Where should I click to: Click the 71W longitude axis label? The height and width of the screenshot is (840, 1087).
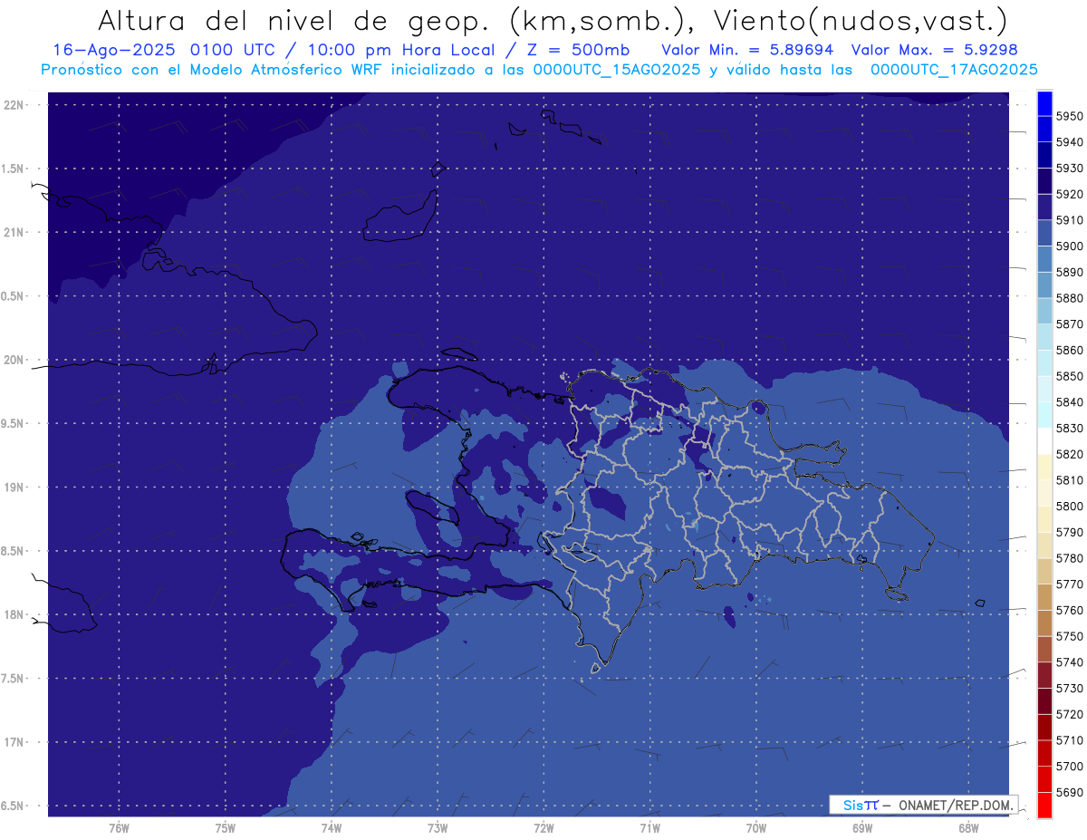coord(649,827)
